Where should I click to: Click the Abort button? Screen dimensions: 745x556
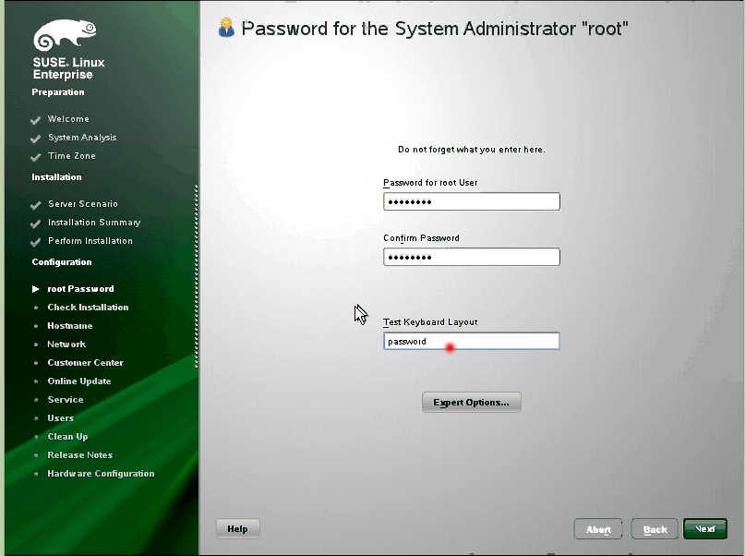[x=598, y=529]
